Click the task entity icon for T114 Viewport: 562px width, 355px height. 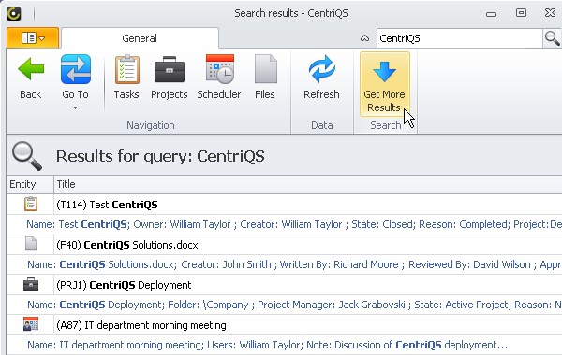[31, 204]
